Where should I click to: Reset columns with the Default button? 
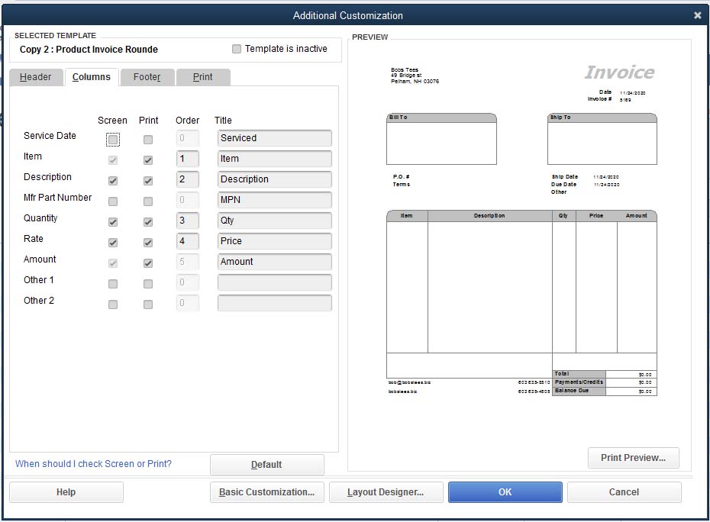266,464
